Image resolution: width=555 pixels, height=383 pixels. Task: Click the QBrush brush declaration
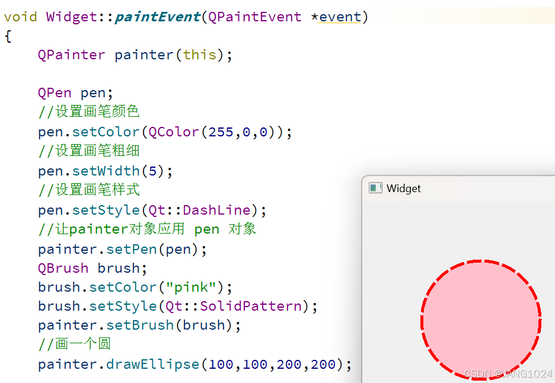point(92,269)
